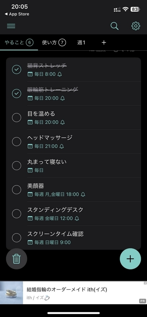Mark ヘッドマッサージ as completed
Image resolution: width=147 pixels, height=317 pixels.
click(17, 142)
